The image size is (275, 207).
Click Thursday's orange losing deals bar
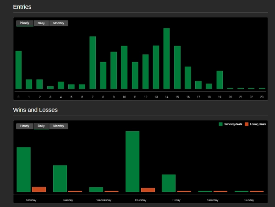(148, 190)
